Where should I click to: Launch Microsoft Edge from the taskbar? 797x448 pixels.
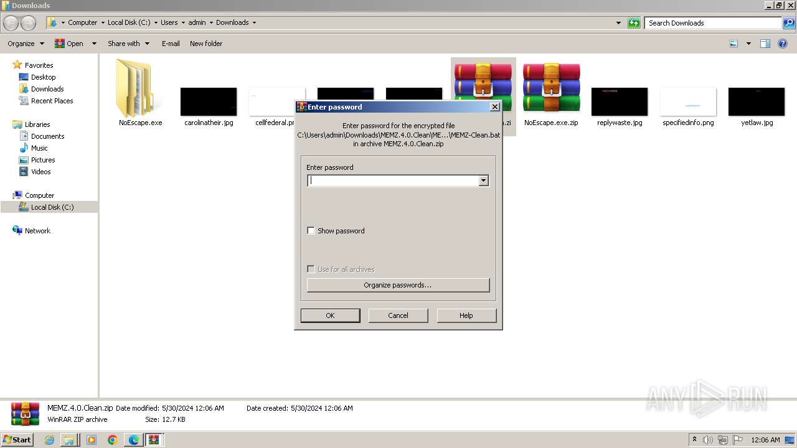133,440
